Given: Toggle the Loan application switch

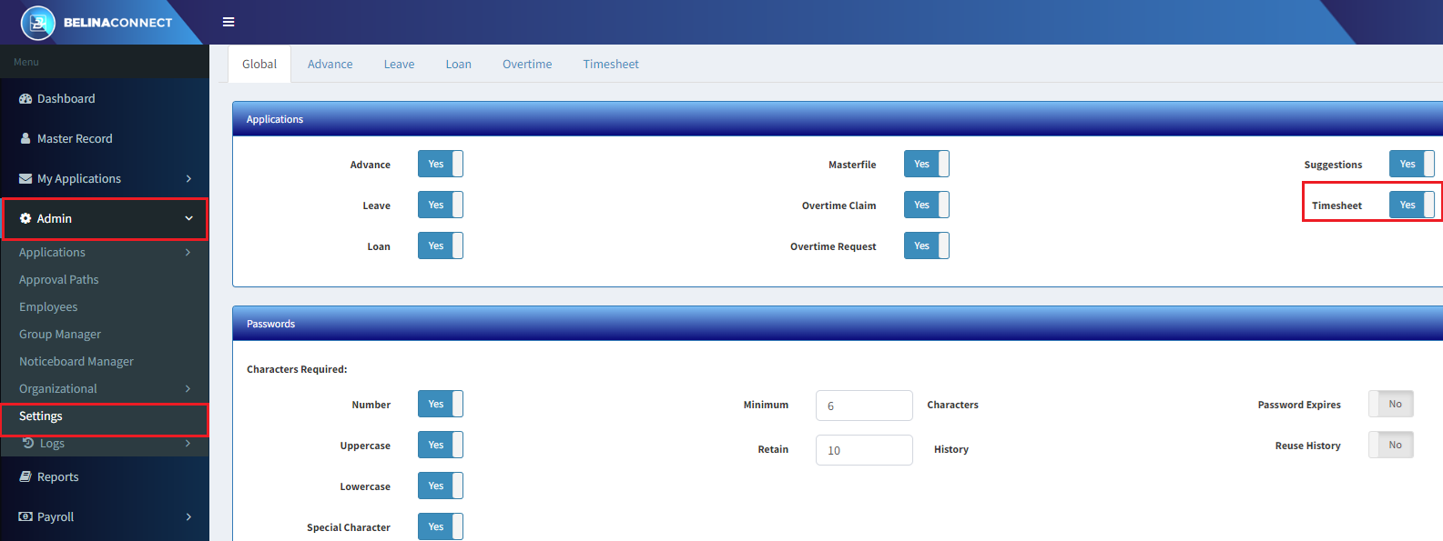Looking at the screenshot, I should coord(441,245).
